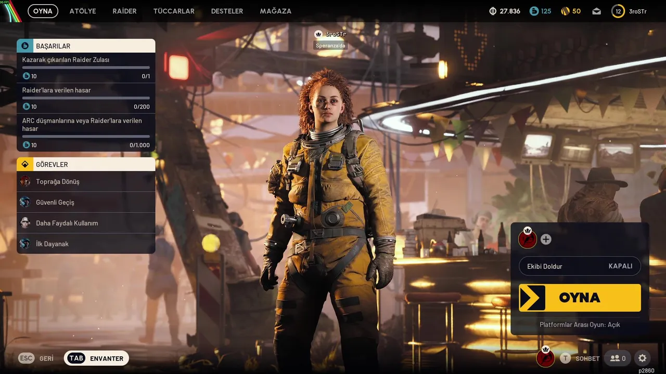This screenshot has width=666, height=374.
Task: Open the OYNA tab in top navigation
Action: [x=43, y=11]
